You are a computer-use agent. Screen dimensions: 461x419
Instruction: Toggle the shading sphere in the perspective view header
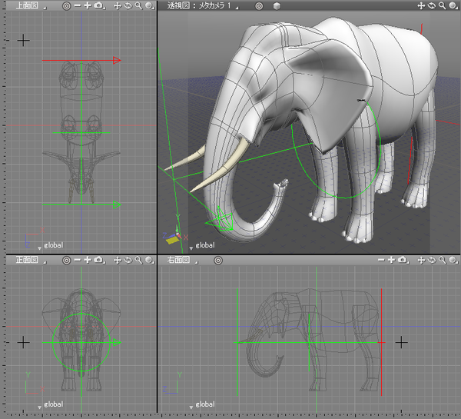click(453, 5)
